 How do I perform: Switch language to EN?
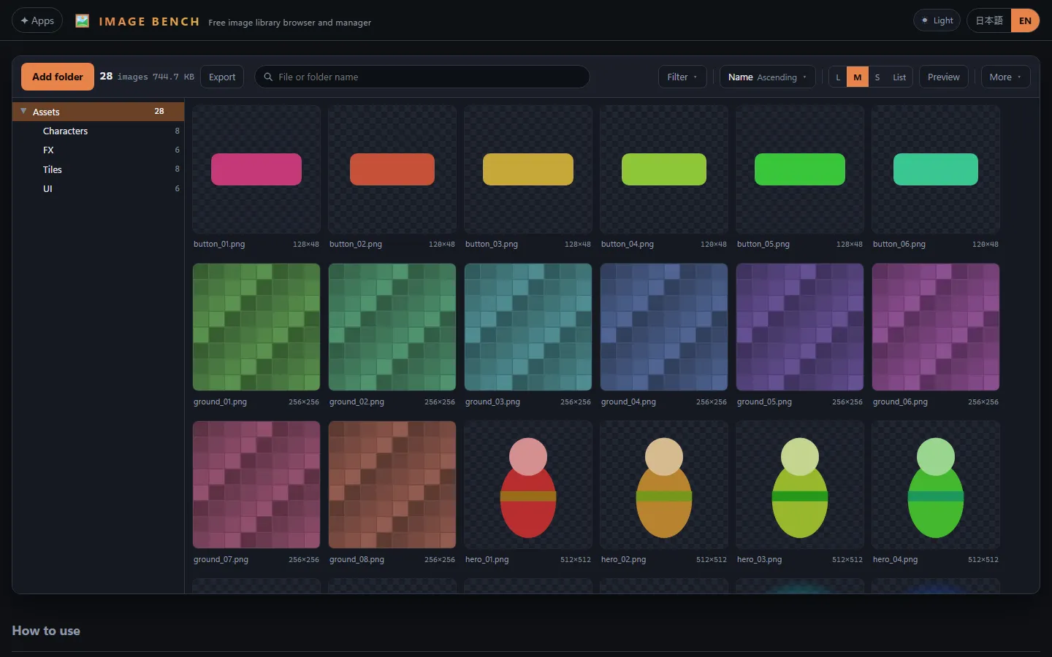tap(1025, 20)
